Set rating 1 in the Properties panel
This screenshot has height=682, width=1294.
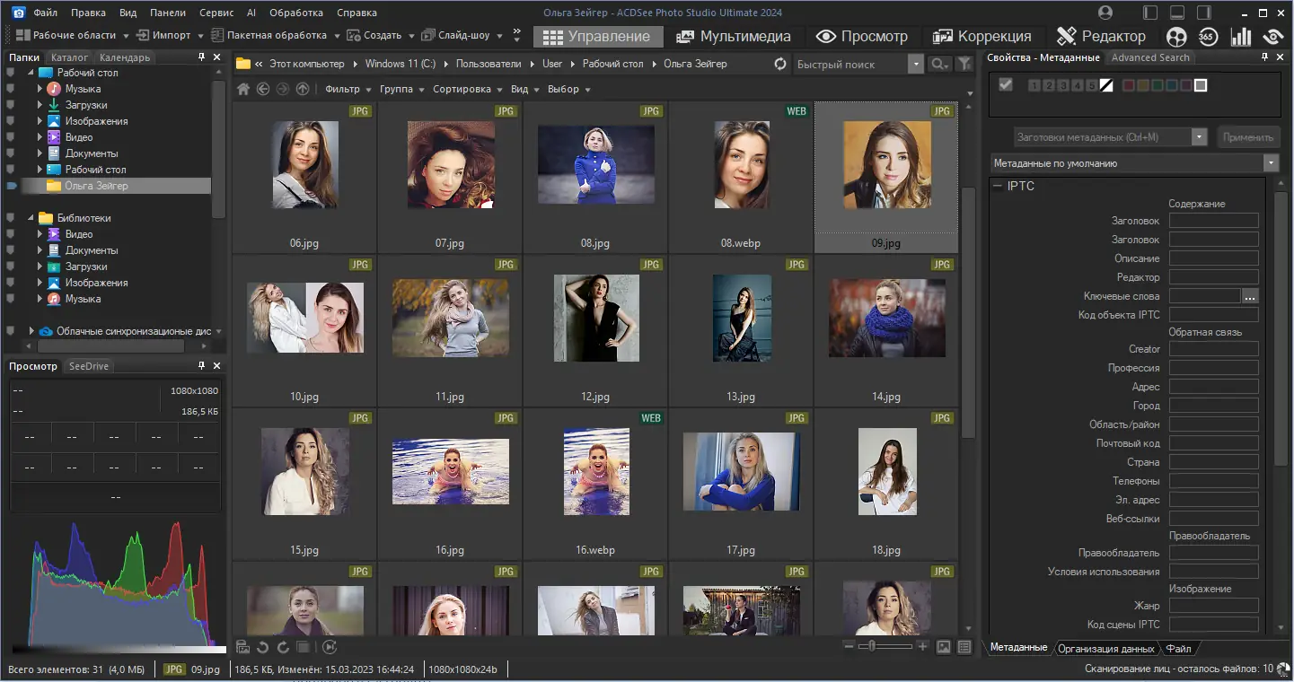pyautogui.click(x=1033, y=85)
